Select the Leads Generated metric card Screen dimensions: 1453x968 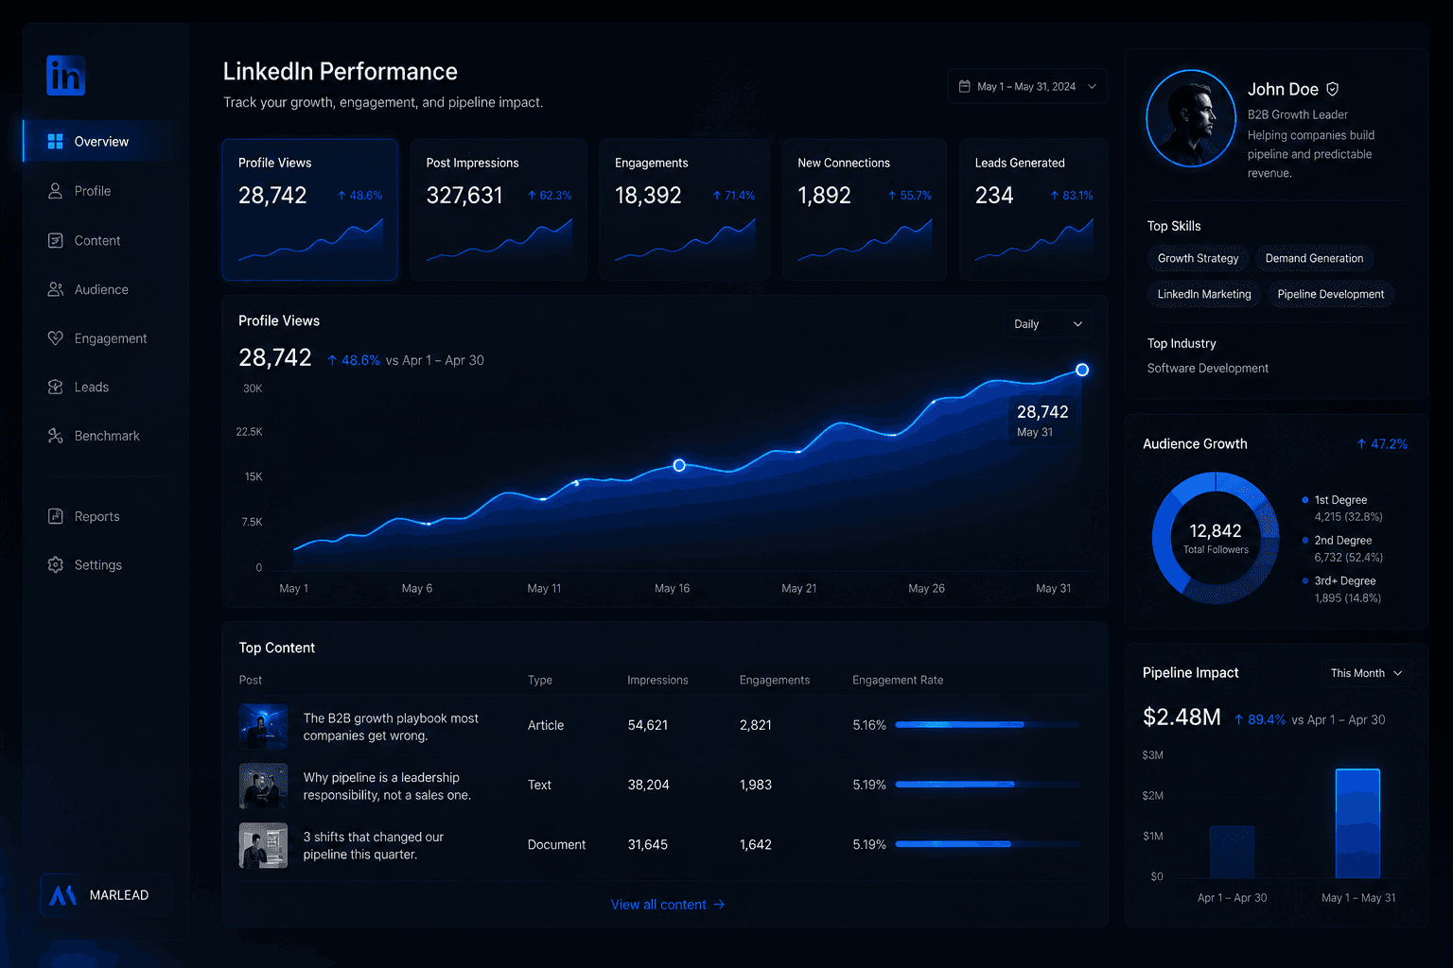[1034, 210]
